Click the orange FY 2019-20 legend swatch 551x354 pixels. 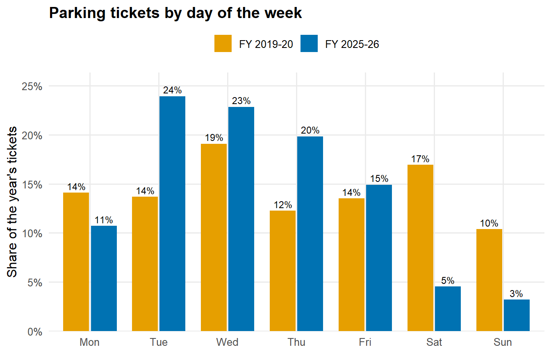point(223,43)
